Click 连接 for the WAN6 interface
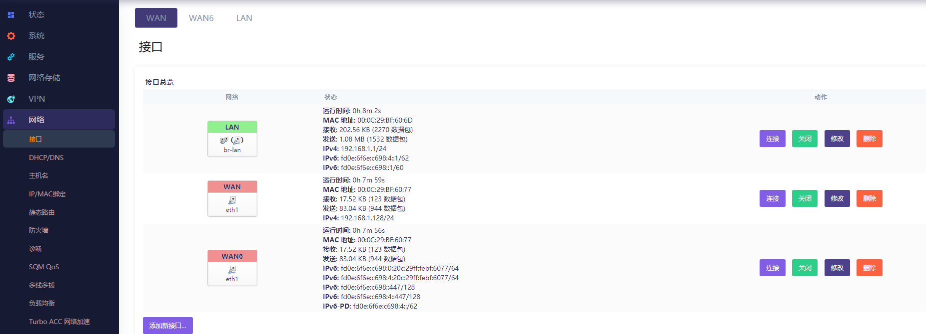 [x=773, y=268]
